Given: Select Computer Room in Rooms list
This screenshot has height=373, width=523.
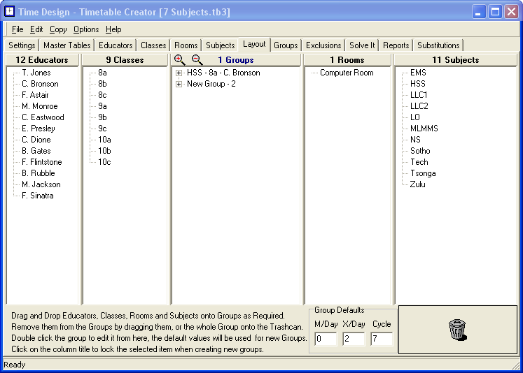Looking at the screenshot, I should coord(347,73).
